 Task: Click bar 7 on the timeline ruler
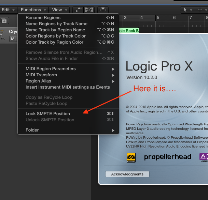(x=191, y=18)
